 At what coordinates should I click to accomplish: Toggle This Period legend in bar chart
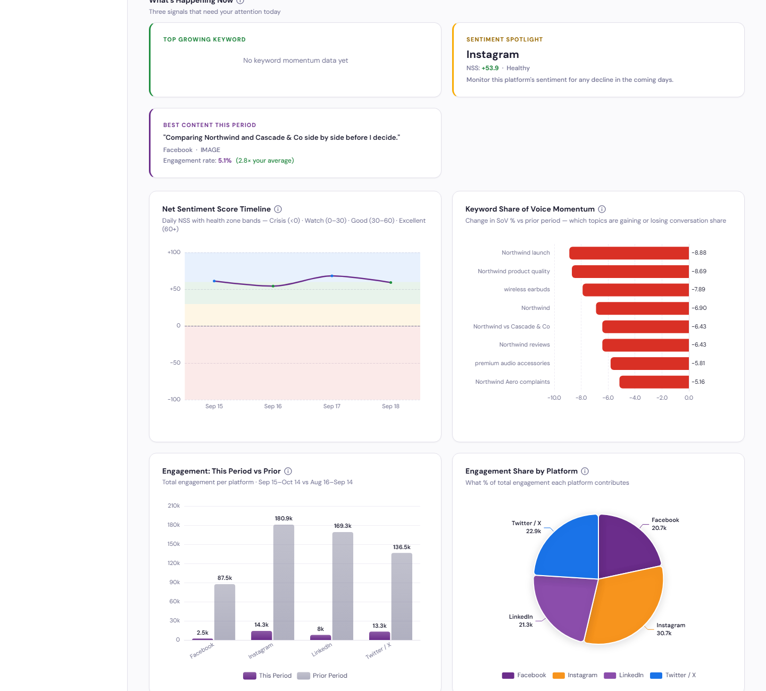point(267,676)
